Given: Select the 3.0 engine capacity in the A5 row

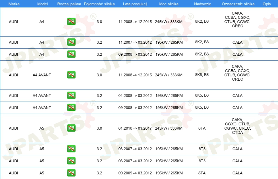Looking at the screenshot, I should coord(99,128).
